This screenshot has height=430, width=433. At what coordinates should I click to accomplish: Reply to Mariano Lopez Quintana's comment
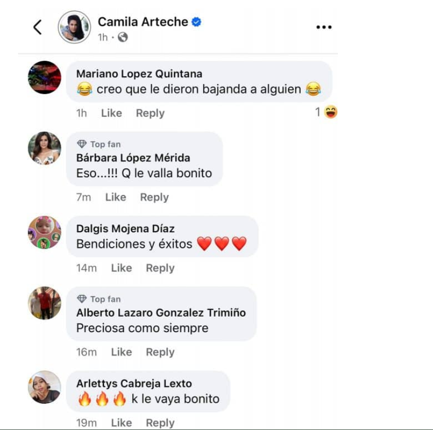[x=150, y=113]
